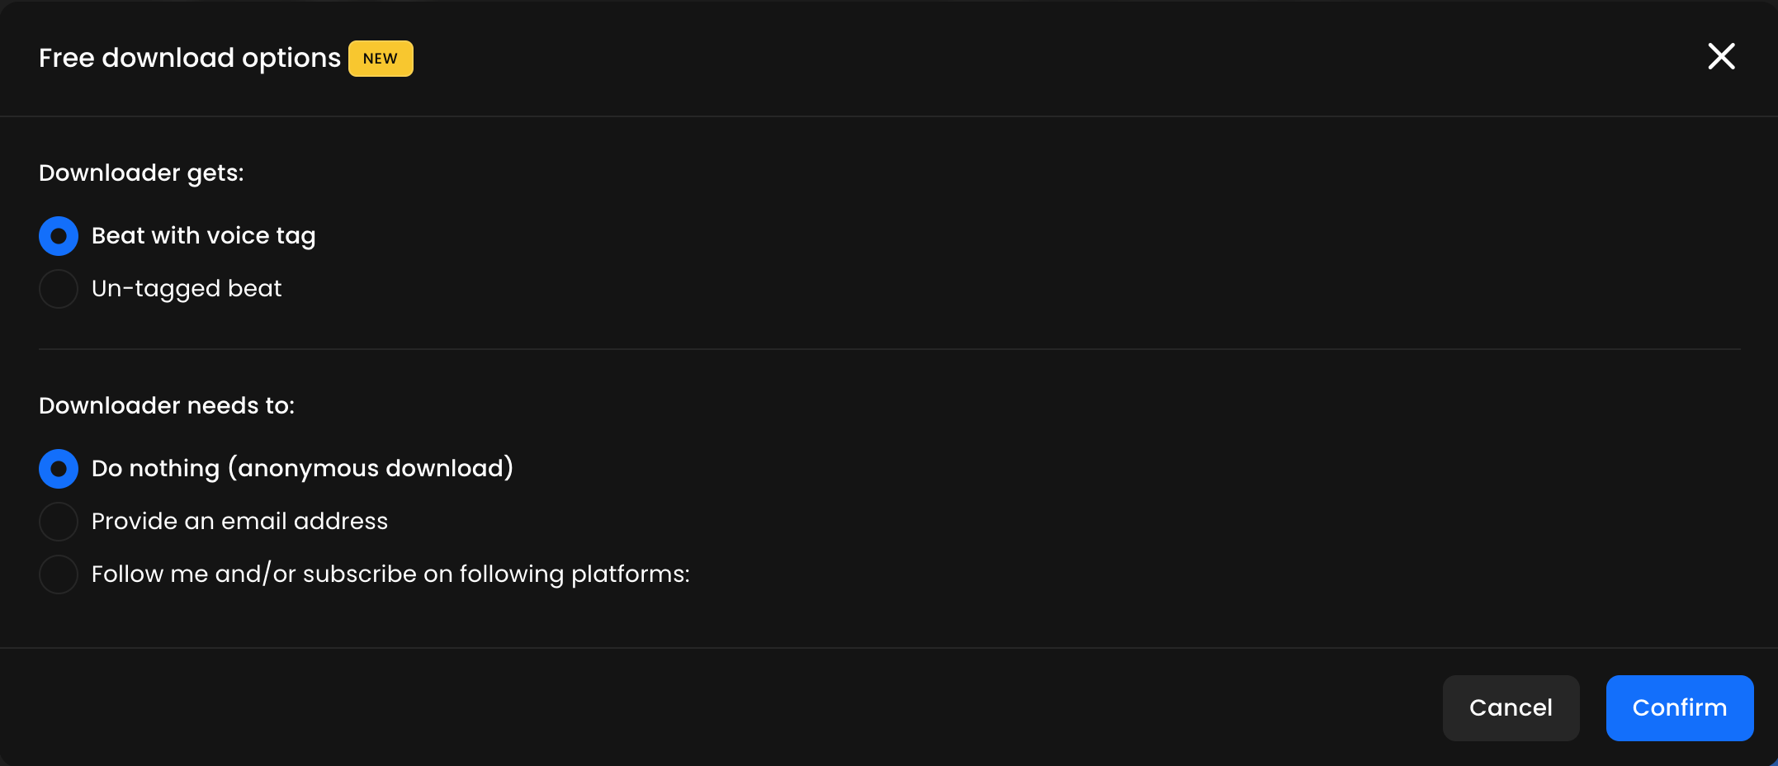Click the blue Confirm button
This screenshot has width=1778, height=766.
(x=1679, y=708)
